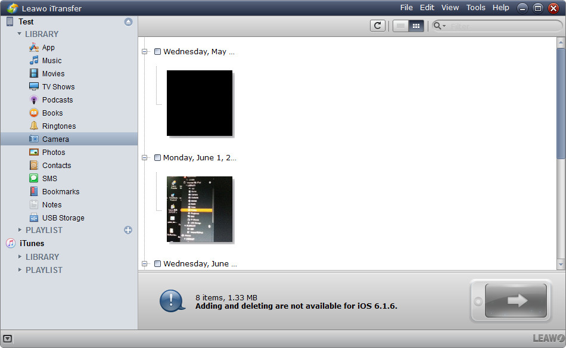Switch to list view
Image resolution: width=566 pixels, height=348 pixels.
click(400, 26)
